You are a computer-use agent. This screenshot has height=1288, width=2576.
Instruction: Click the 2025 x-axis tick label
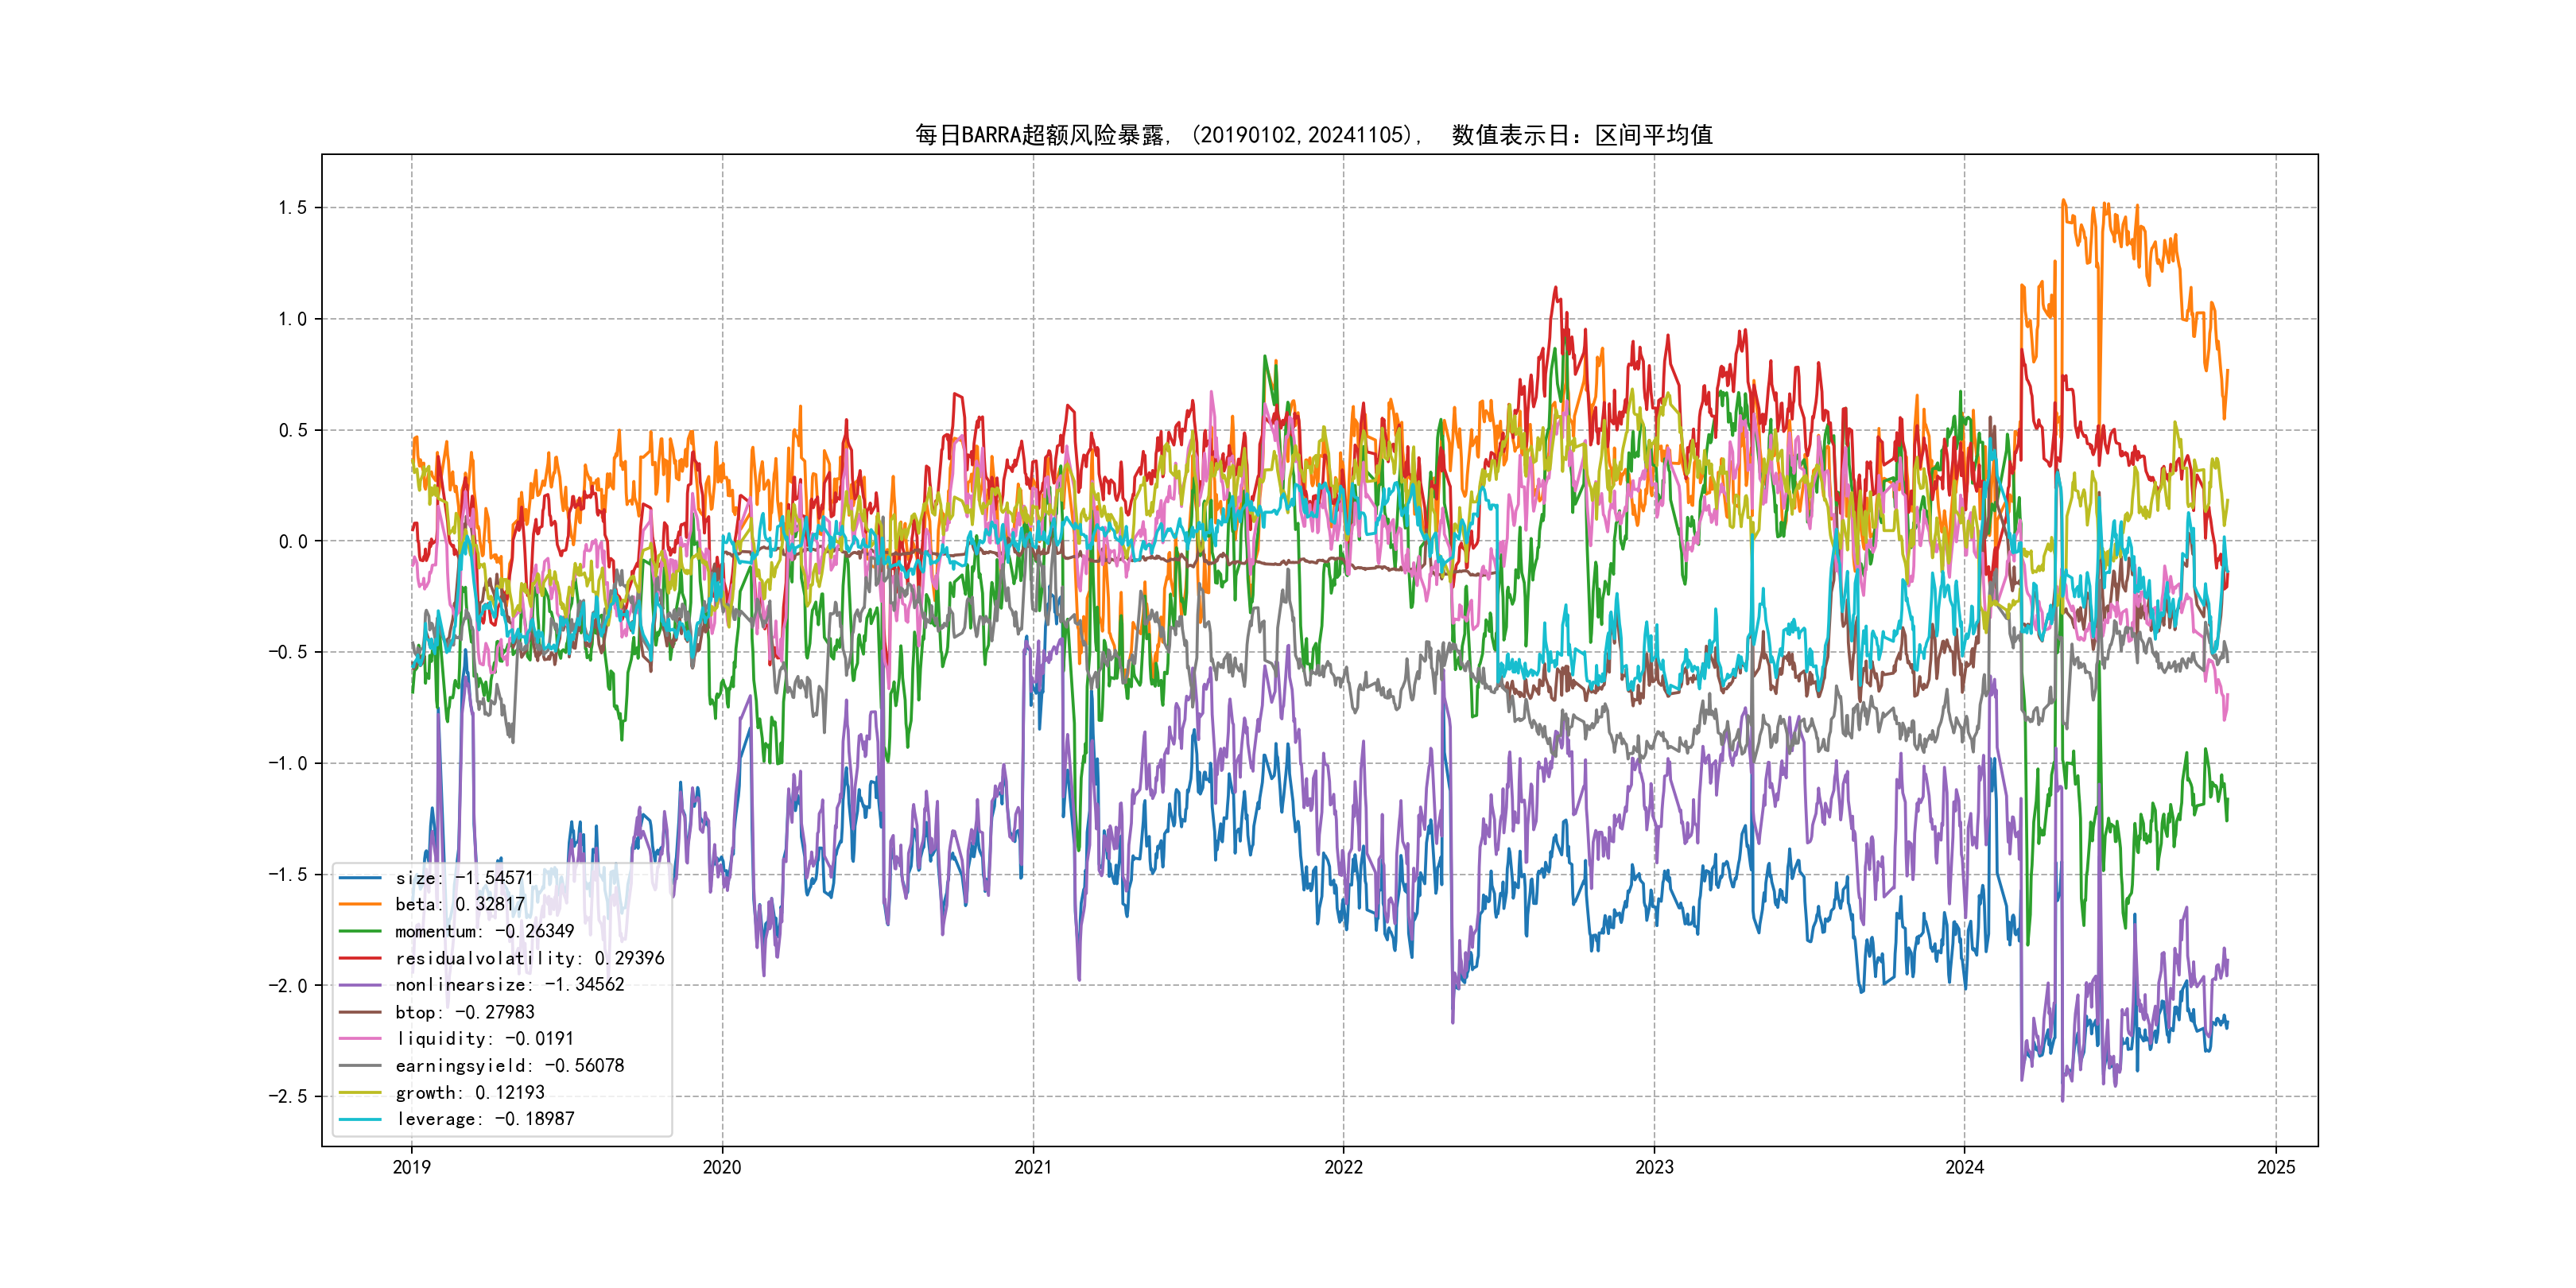pos(2276,1167)
